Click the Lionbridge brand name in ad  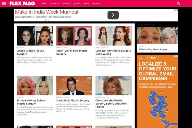coord(147,58)
